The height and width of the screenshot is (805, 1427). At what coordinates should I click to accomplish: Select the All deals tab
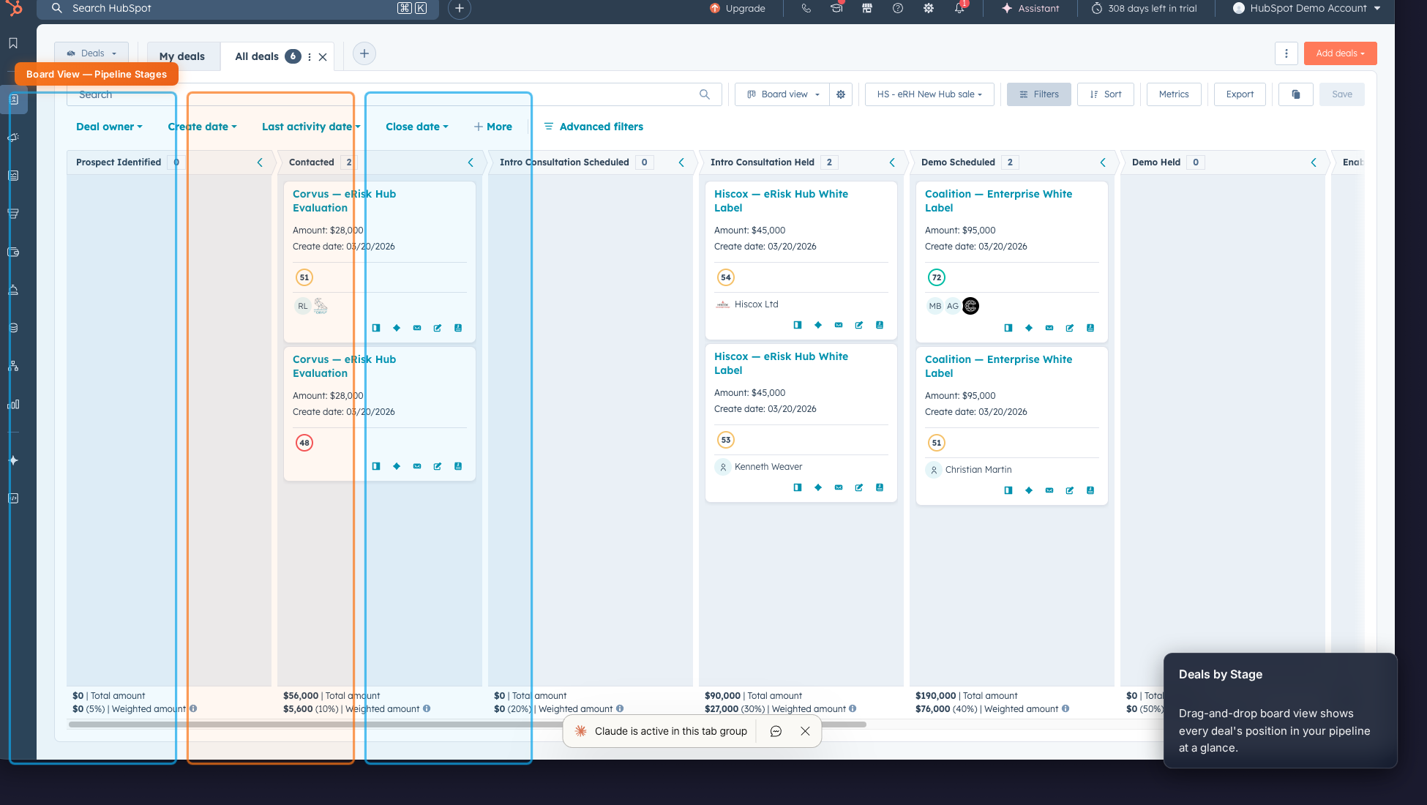coord(257,56)
